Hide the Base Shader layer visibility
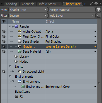The image size is (102, 103). 4,41
